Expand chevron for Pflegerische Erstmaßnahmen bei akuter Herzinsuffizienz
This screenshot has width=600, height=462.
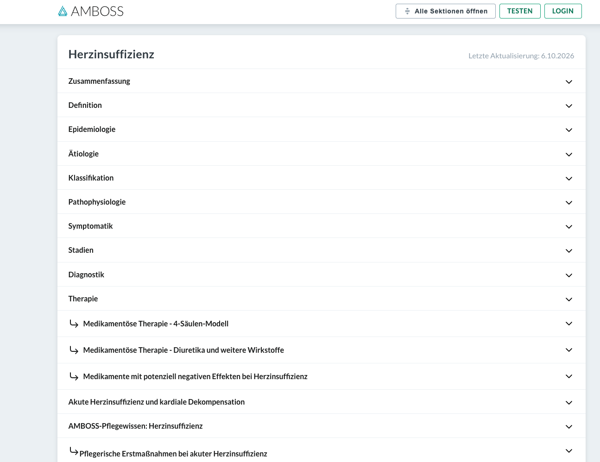point(569,451)
